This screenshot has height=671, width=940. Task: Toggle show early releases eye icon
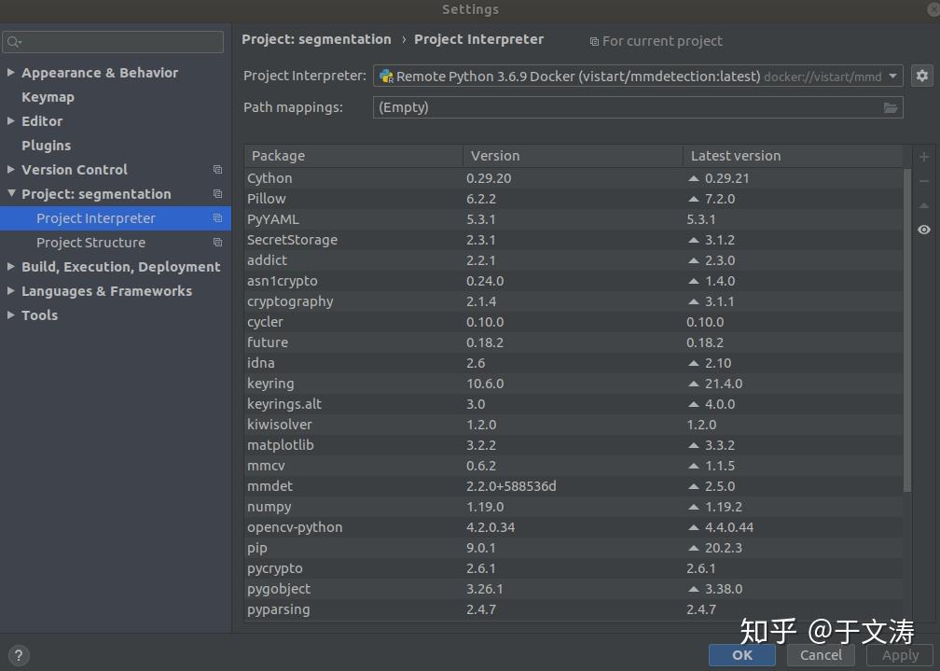[x=924, y=229]
